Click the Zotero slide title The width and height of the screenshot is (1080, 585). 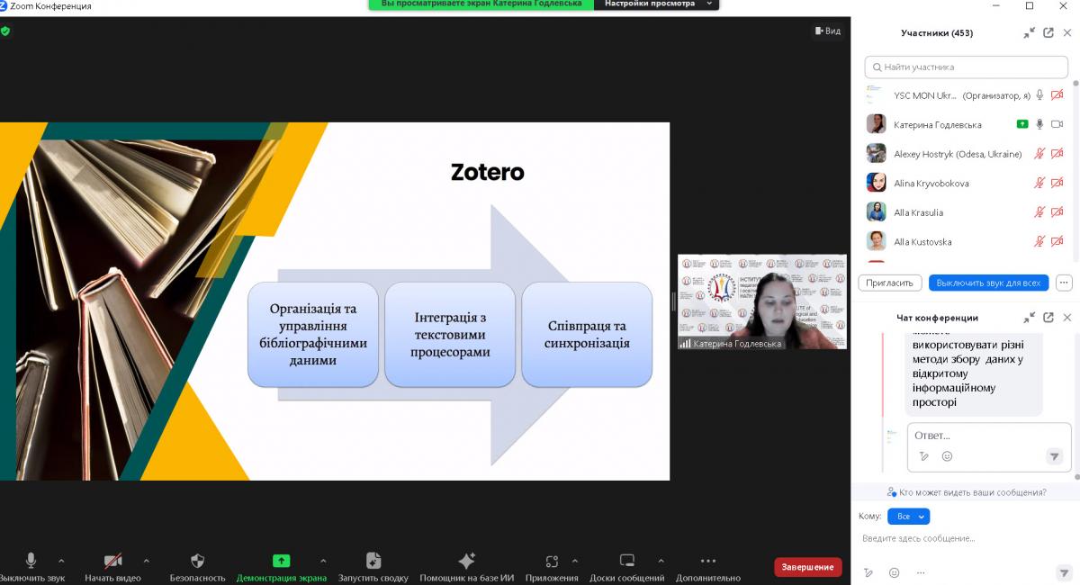pyautogui.click(x=487, y=171)
